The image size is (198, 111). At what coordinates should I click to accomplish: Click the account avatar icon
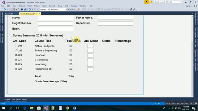196,6
